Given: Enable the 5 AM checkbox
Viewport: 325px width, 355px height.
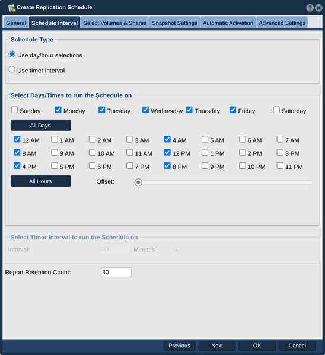Looking at the screenshot, I should click(205, 139).
